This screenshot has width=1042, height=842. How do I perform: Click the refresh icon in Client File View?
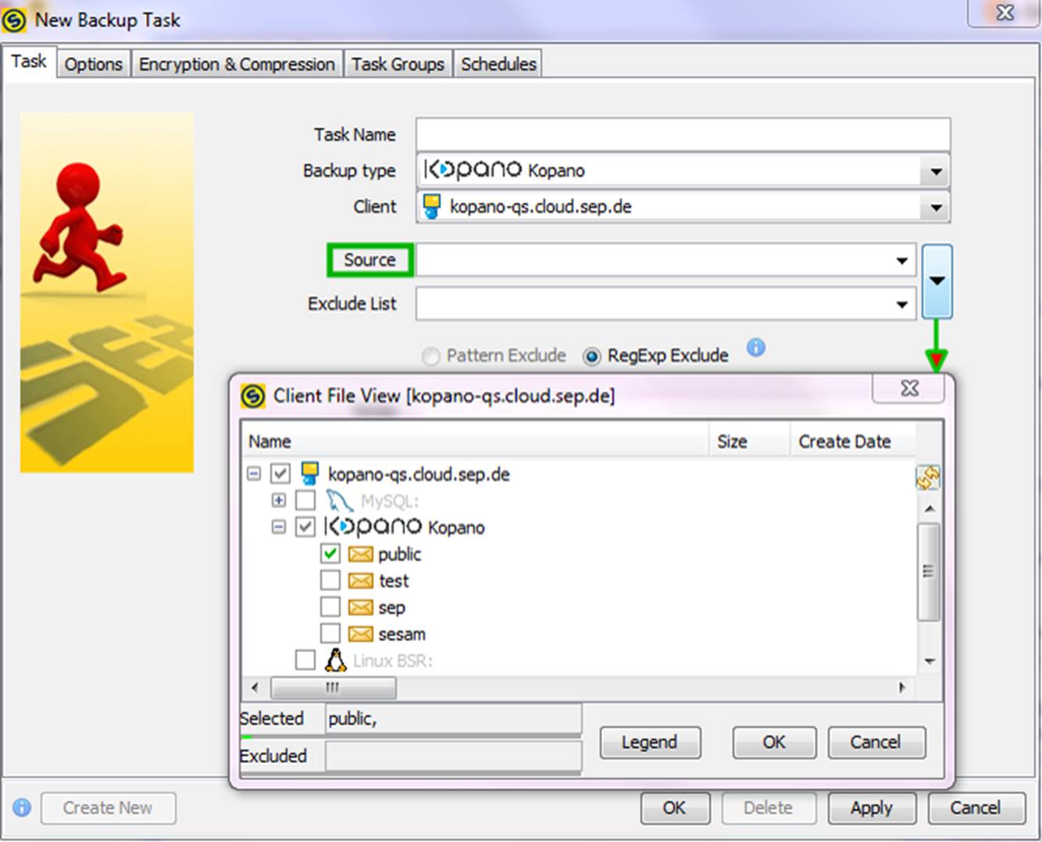tap(927, 477)
